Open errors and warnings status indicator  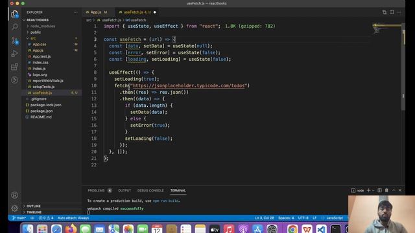pyautogui.click(x=46, y=218)
